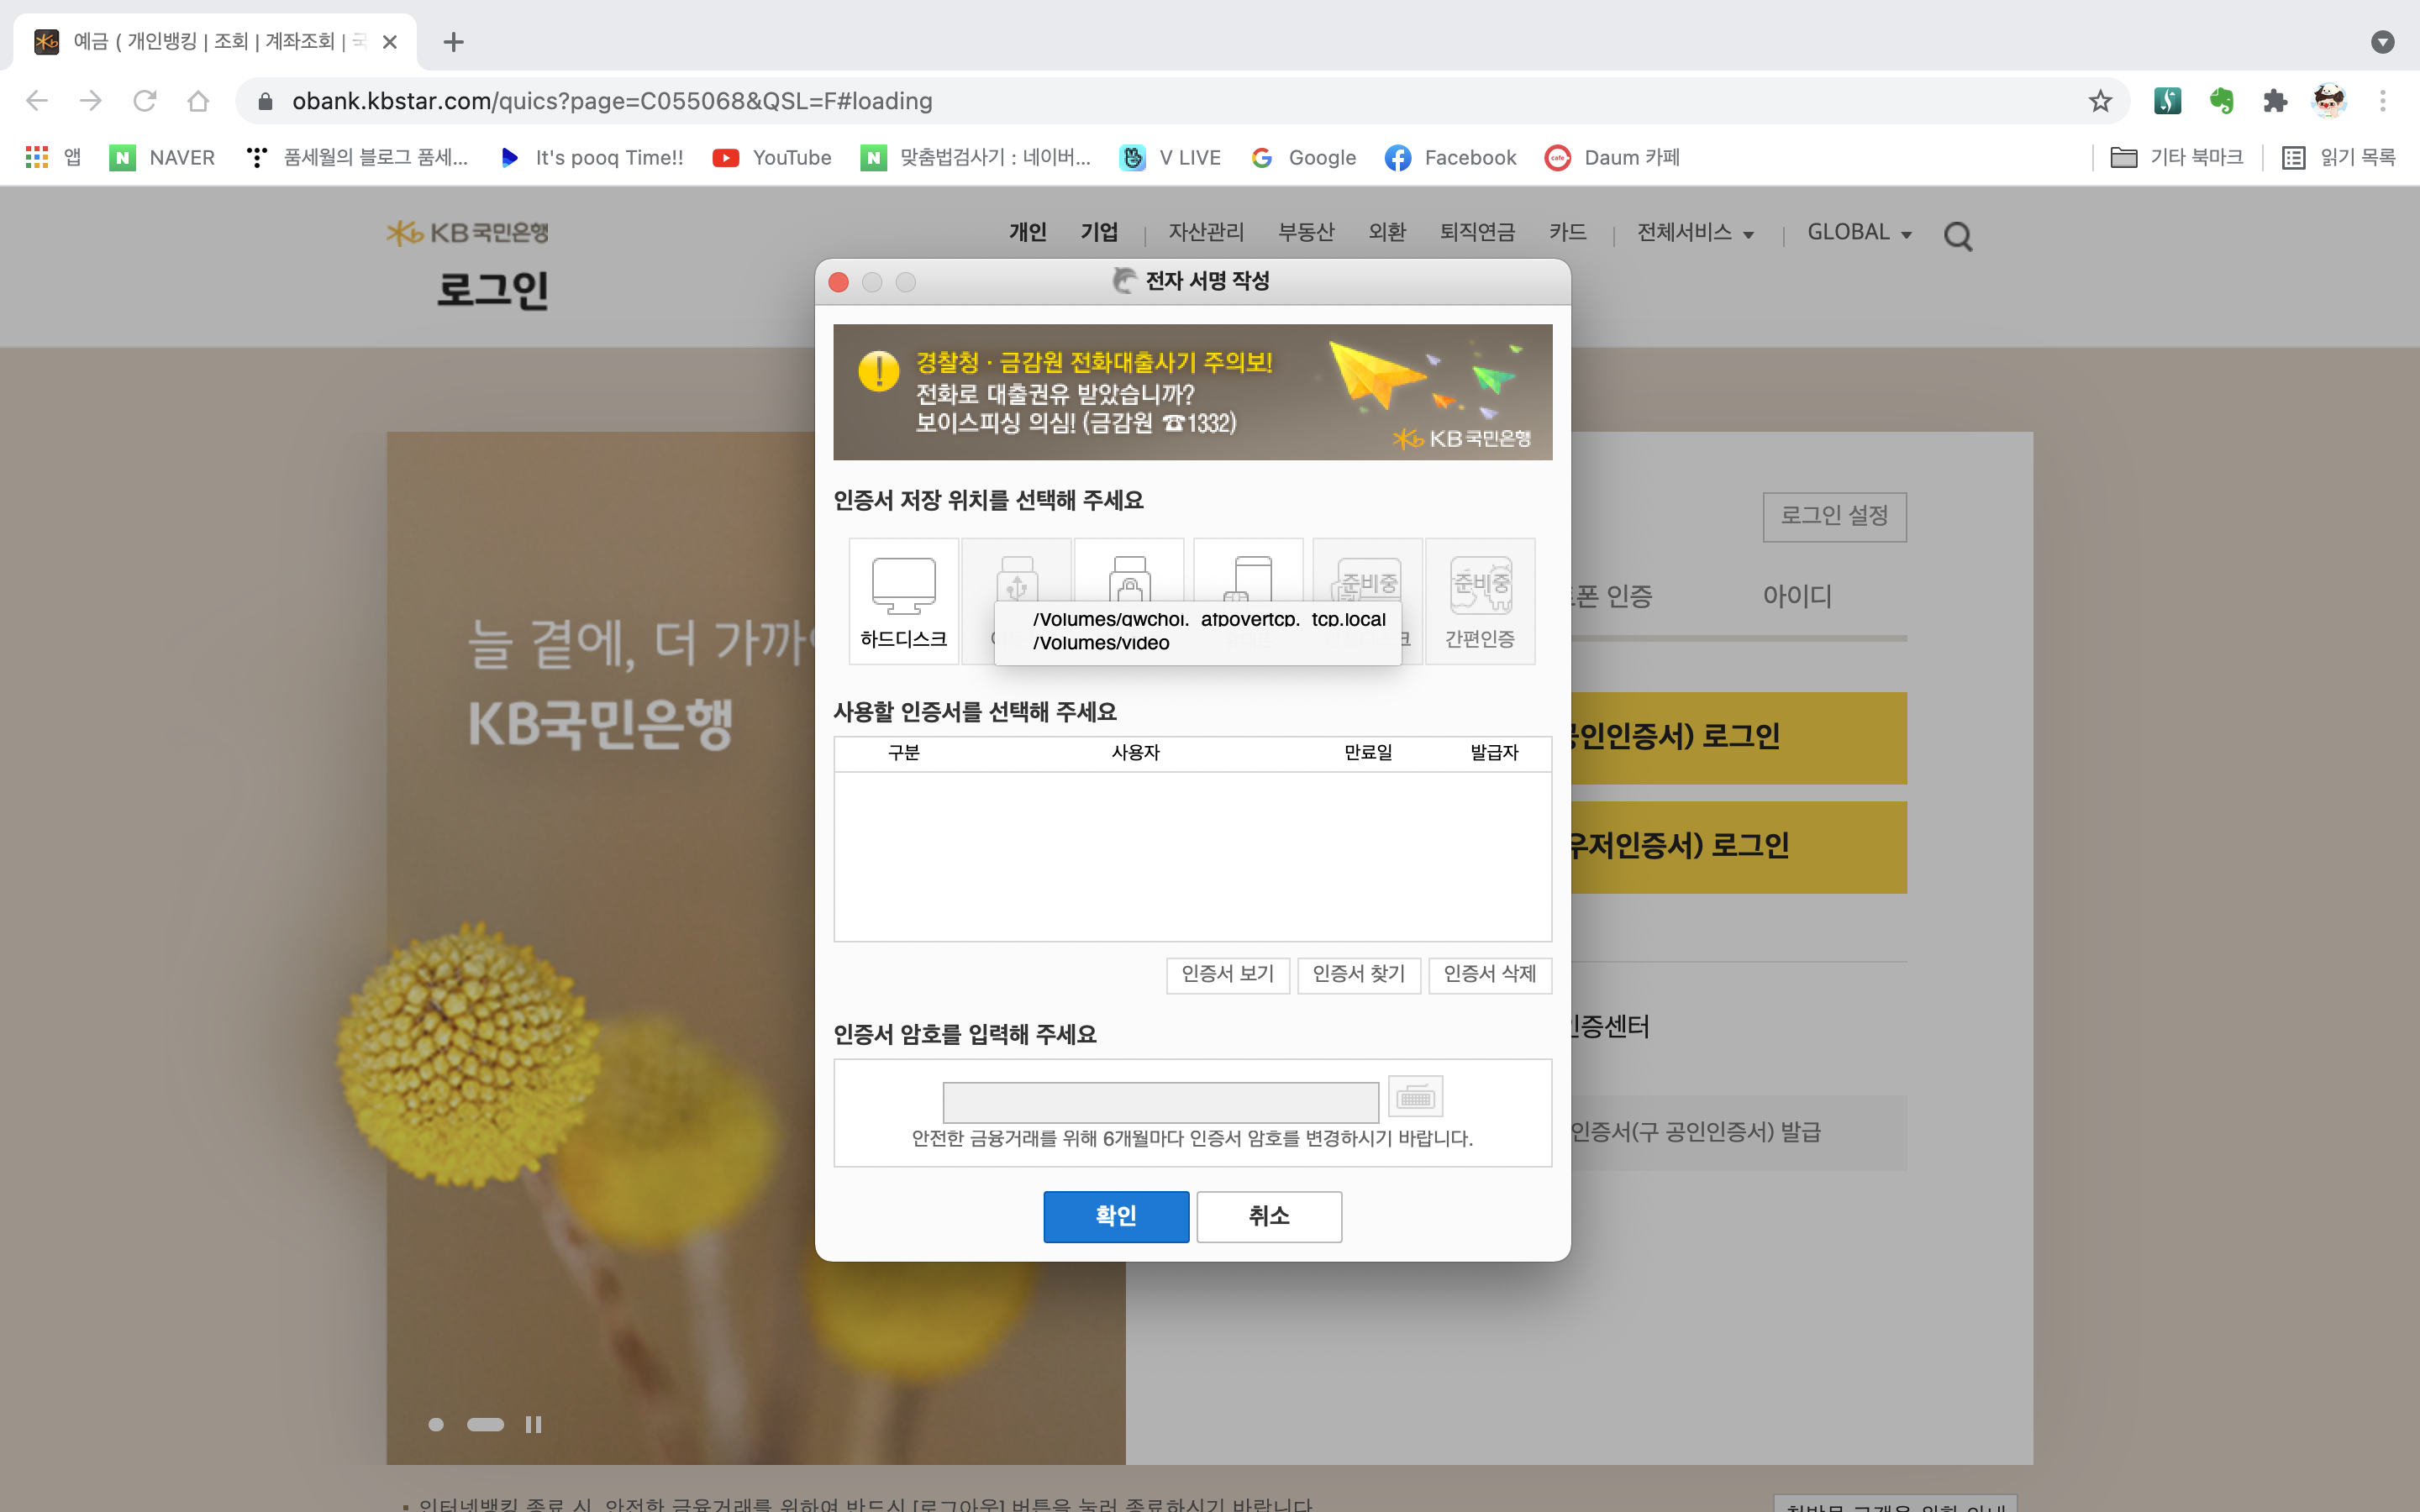Expand the 전체서비스 dropdown menu
This screenshot has width=2420, height=1512.
click(1695, 232)
